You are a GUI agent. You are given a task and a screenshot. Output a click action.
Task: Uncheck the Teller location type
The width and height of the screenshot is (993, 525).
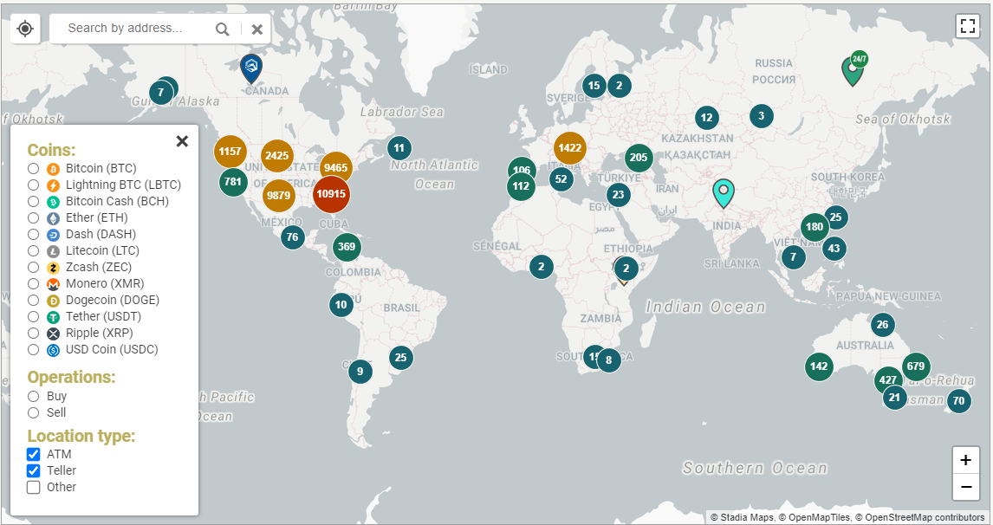pyautogui.click(x=34, y=470)
